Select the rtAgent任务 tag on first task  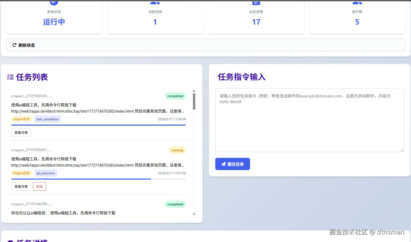coord(21,119)
